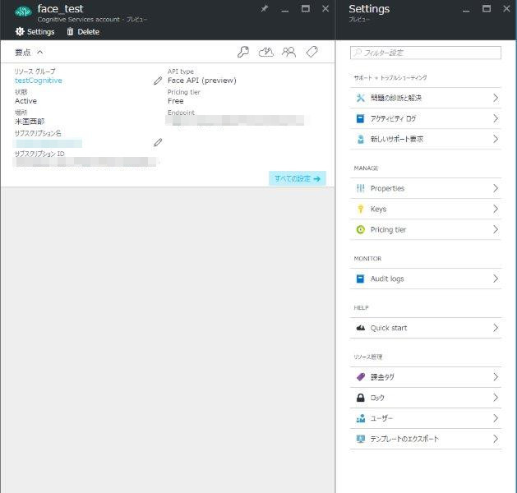
Task: Open テンプレートのエクスポート
Action: (426, 439)
